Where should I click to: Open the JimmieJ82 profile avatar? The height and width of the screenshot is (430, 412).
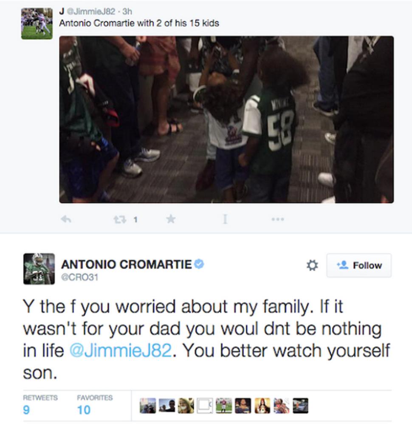(x=37, y=23)
